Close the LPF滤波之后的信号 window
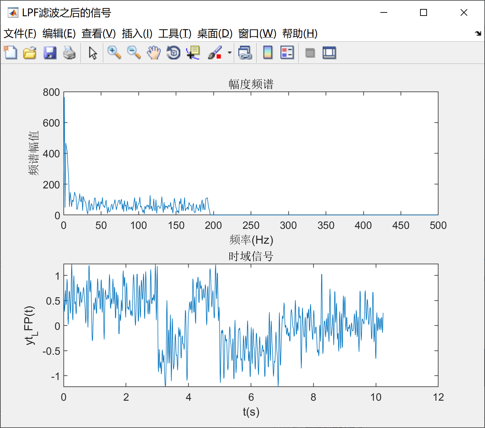This screenshot has height=428, width=485. tap(464, 13)
